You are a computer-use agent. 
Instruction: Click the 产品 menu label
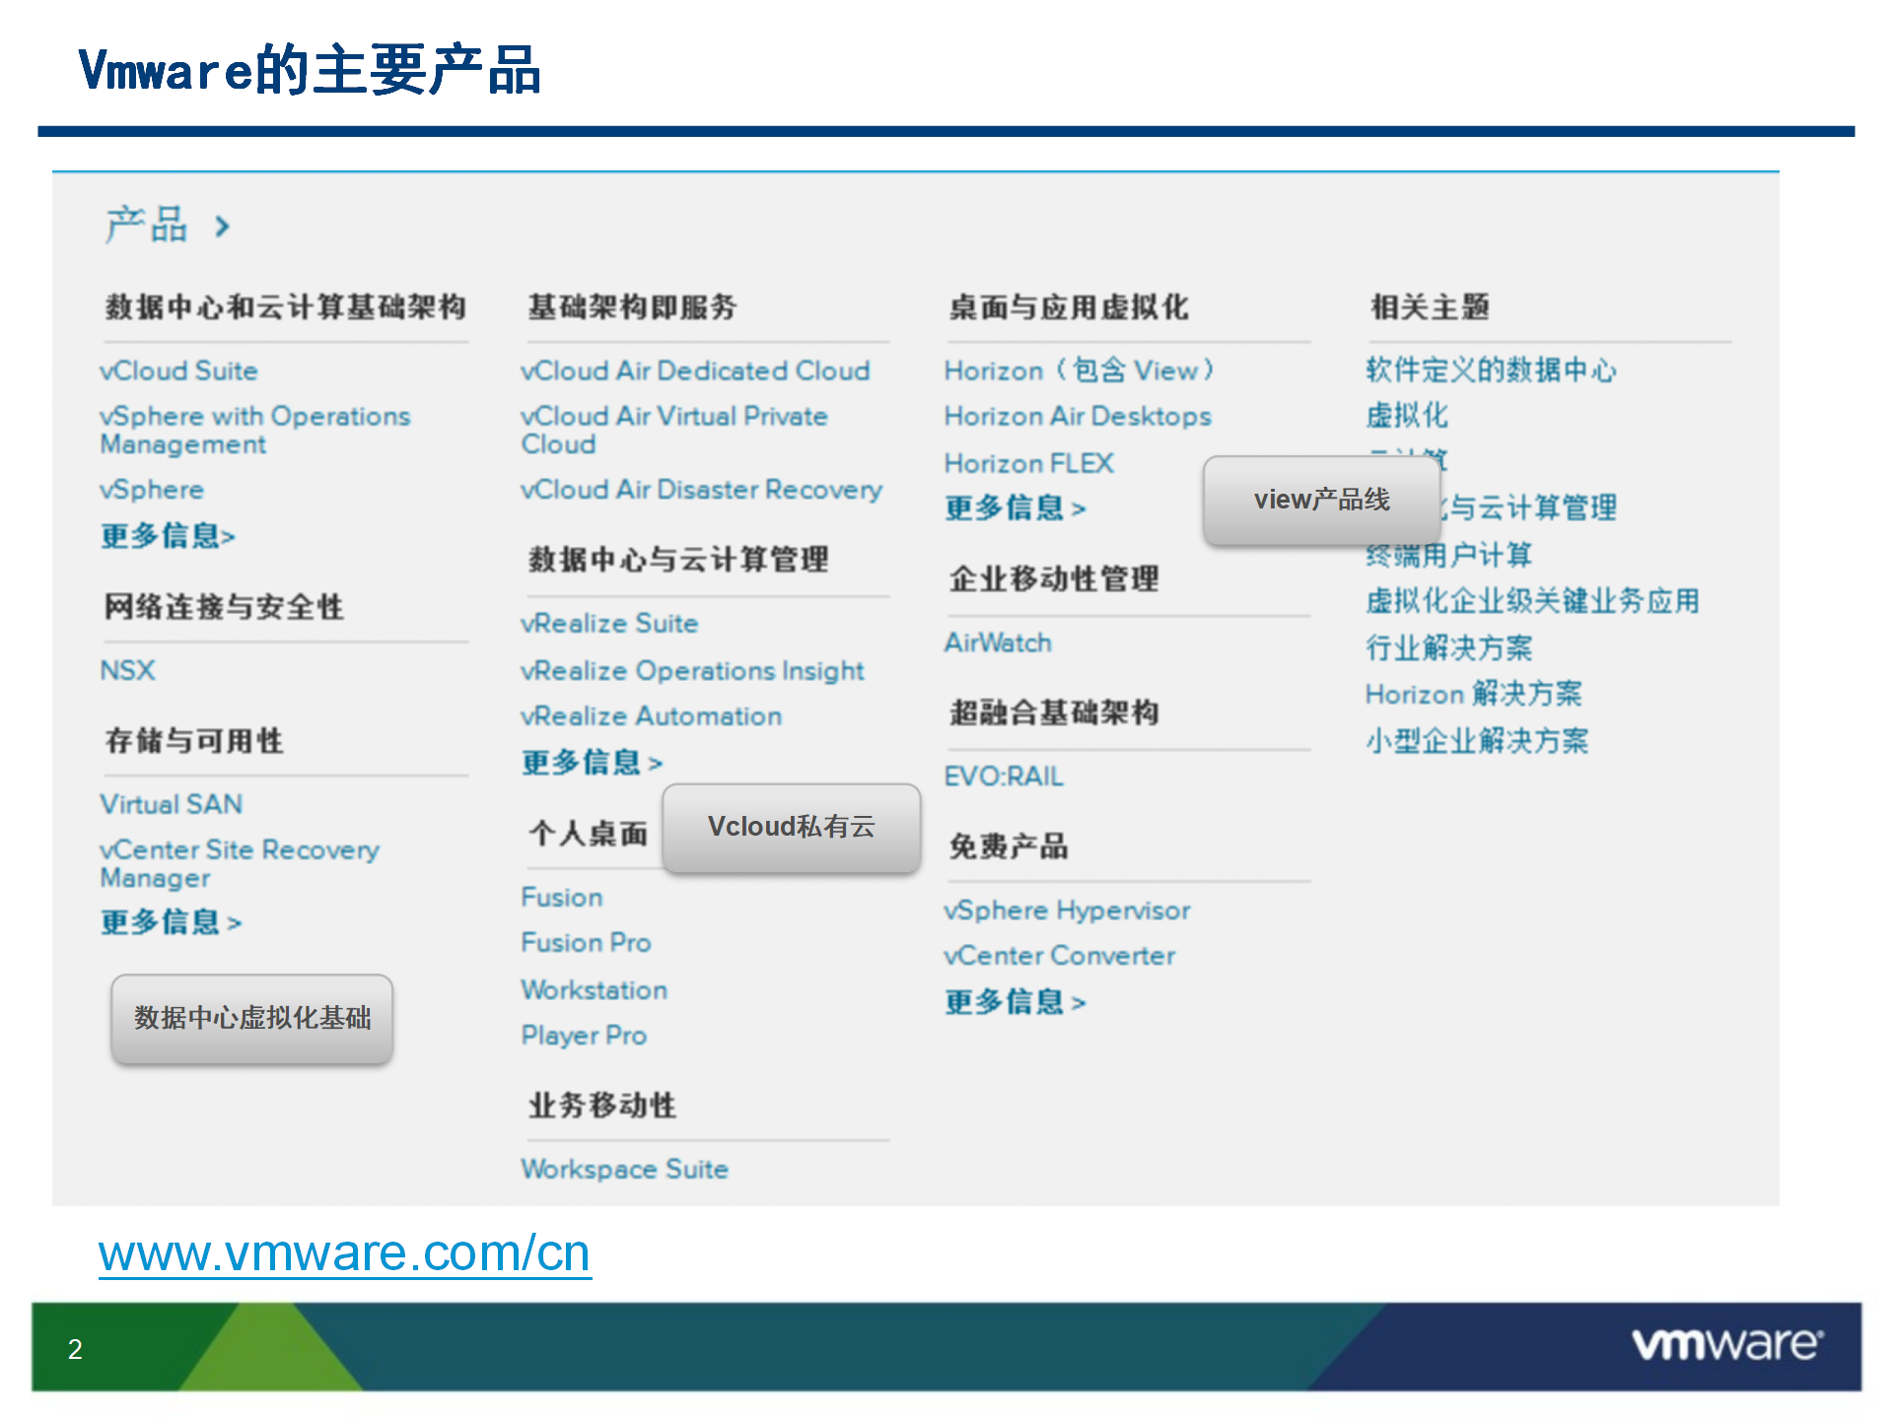click(146, 226)
